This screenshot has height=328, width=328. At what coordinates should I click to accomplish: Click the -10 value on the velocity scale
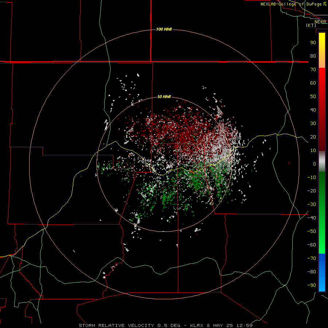click(312, 177)
